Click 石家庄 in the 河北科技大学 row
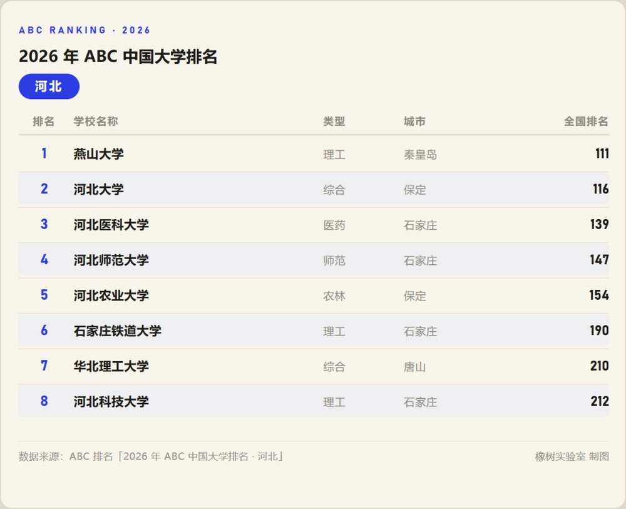 (421, 402)
